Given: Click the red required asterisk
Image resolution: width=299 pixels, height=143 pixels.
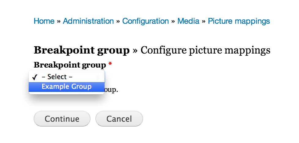Looking at the screenshot, I should pos(110,64).
